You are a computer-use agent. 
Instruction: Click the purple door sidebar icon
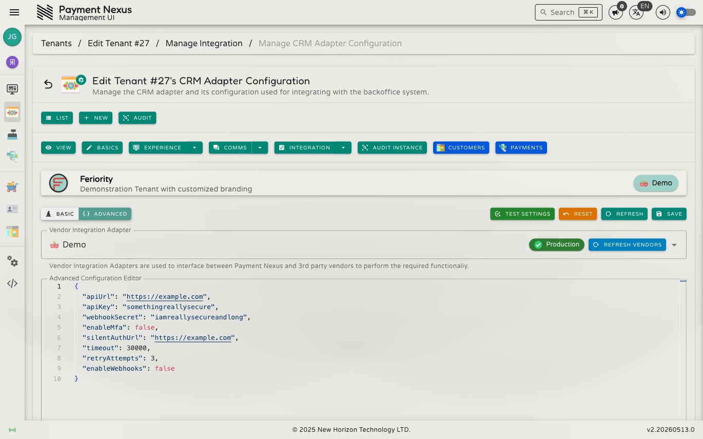[x=12, y=62]
